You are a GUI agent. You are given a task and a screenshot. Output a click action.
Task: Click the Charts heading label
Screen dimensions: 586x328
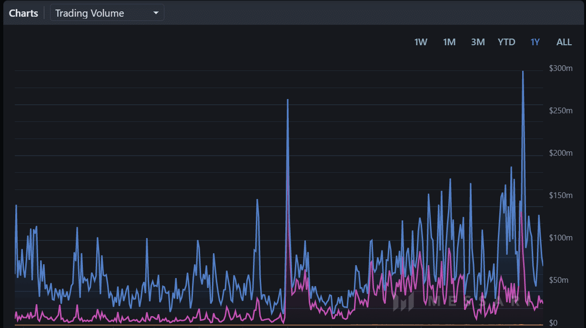23,13
